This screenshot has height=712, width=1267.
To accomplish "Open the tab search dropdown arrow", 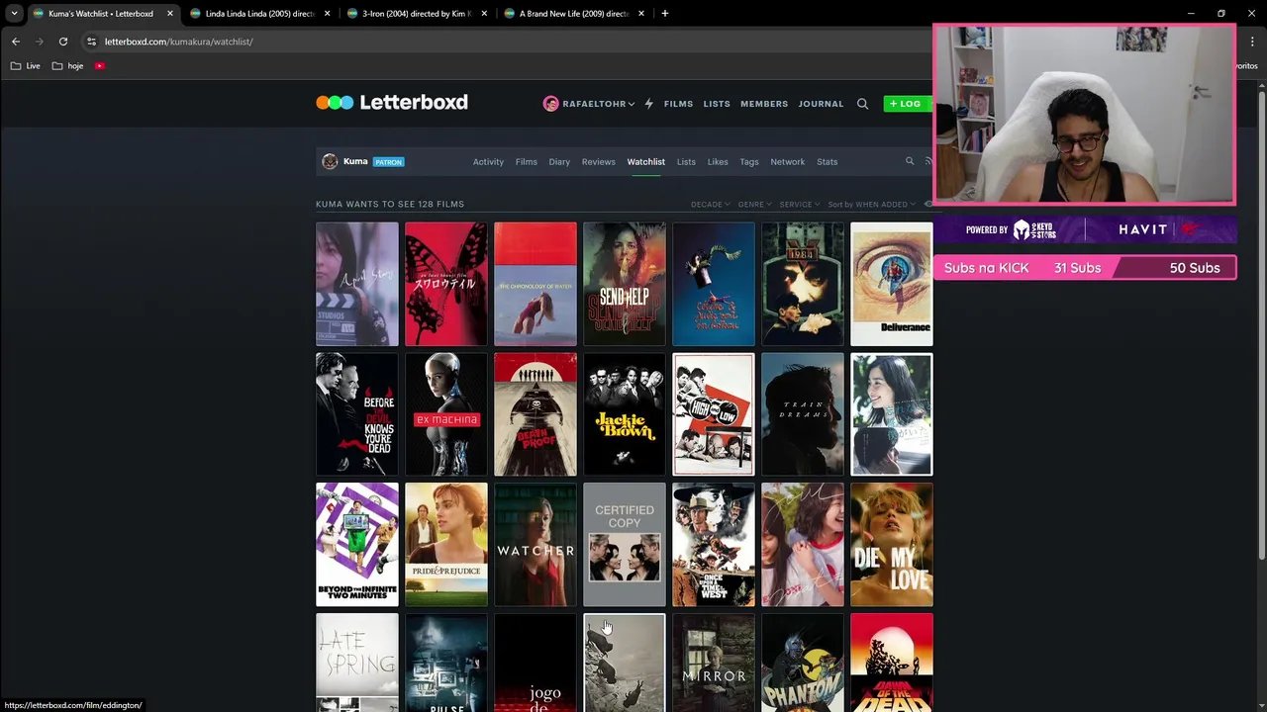I will pos(14,14).
